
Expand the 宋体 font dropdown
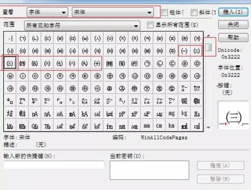[x=113, y=12]
